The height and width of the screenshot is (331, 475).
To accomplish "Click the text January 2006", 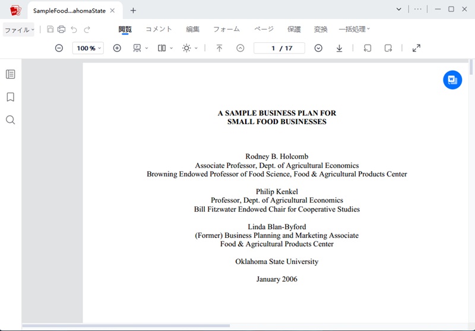I will coord(277,279).
